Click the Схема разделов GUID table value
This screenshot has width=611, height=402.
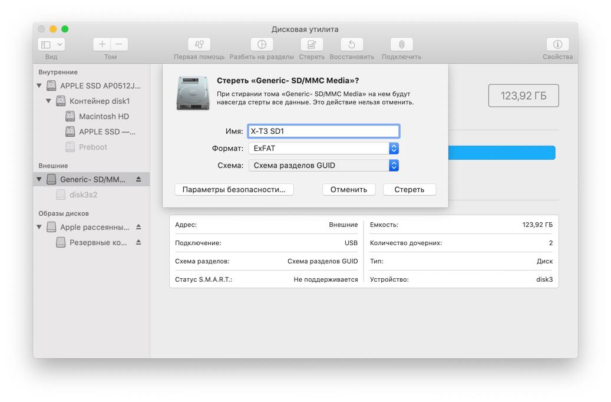click(x=322, y=261)
